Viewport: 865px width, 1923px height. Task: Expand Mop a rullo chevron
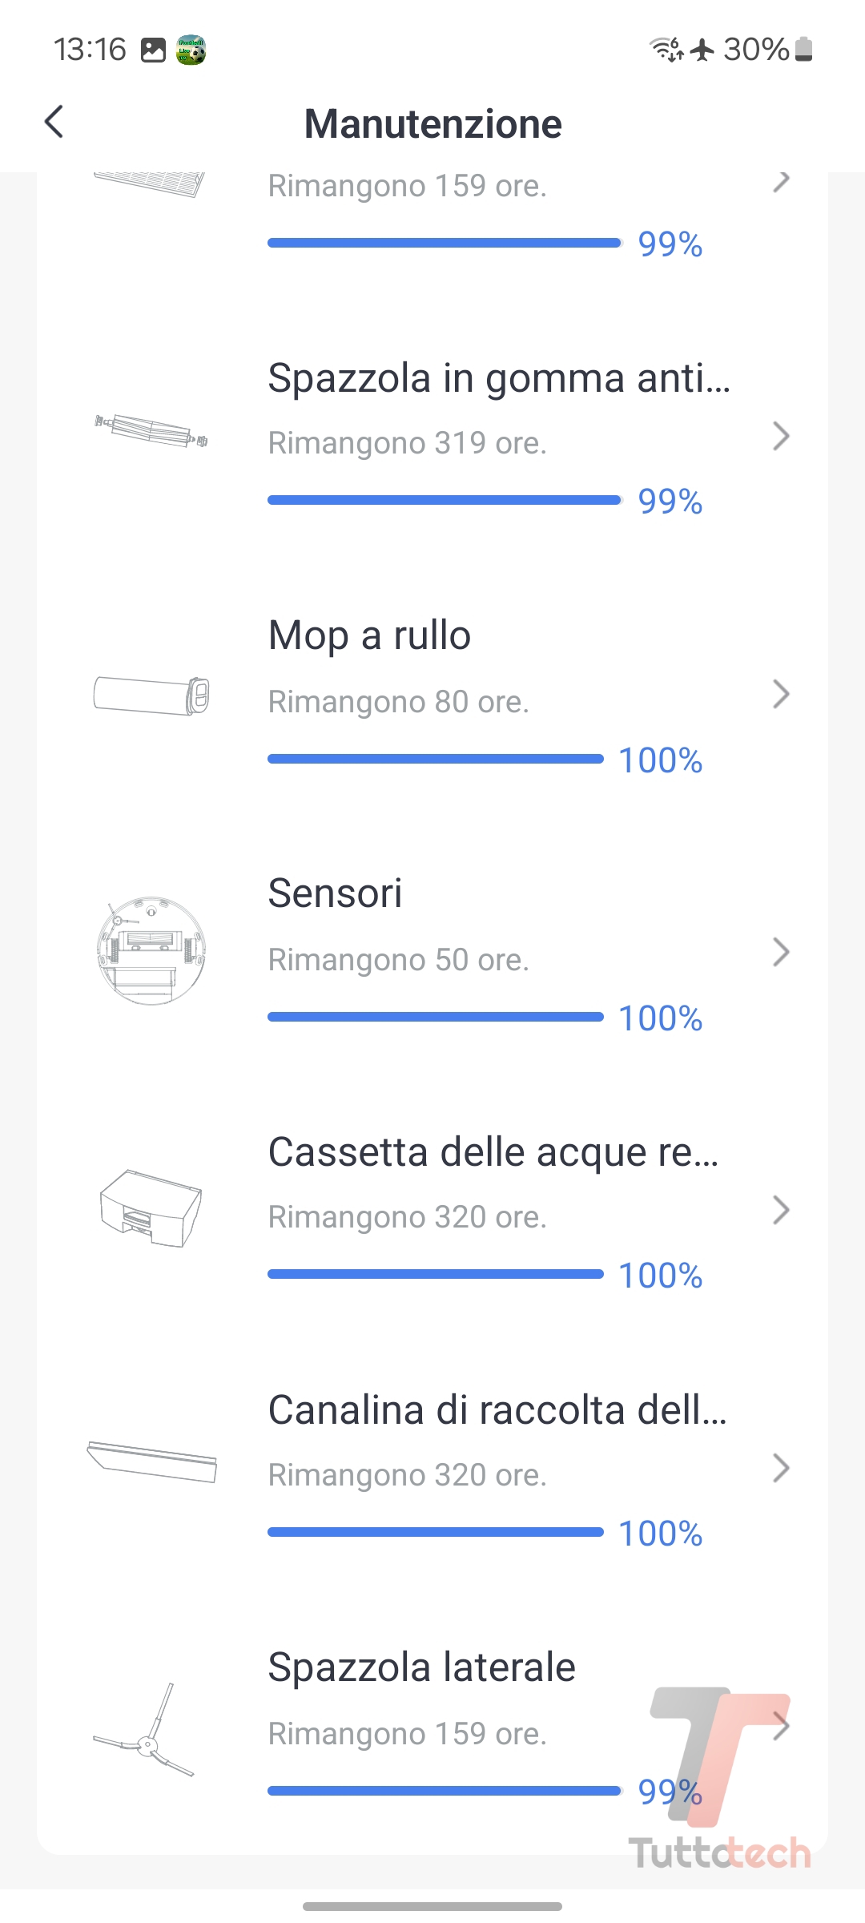coord(781,695)
